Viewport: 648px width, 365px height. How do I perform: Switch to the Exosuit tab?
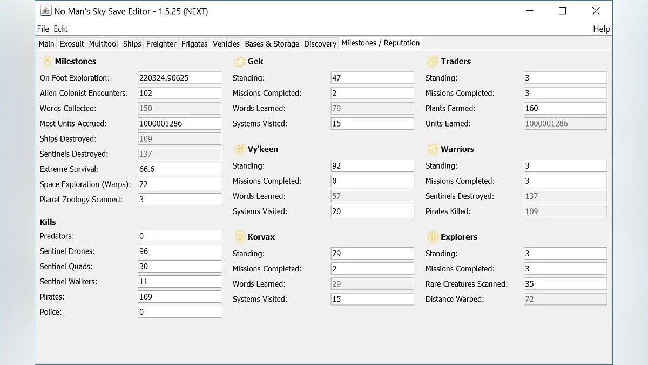point(72,44)
